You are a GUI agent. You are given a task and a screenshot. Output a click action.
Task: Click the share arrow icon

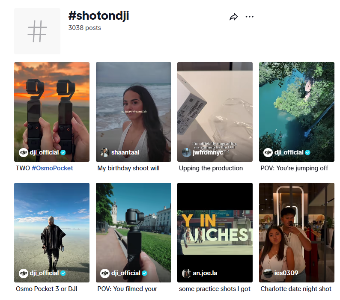(233, 17)
